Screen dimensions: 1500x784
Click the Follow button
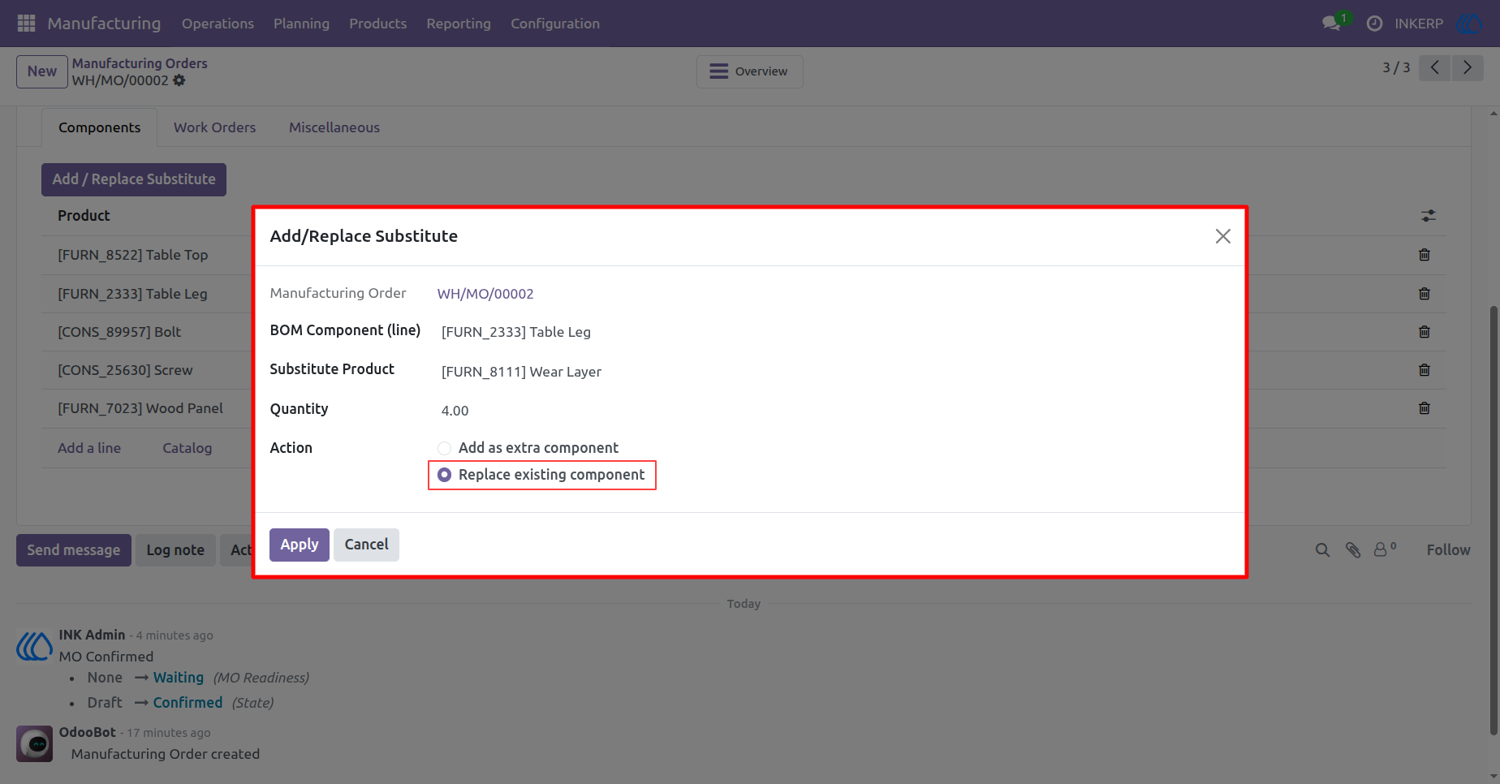click(x=1448, y=550)
